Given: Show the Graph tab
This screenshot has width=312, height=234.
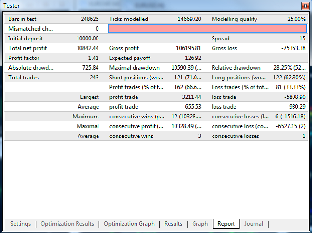Looking at the screenshot, I should (x=200, y=224).
